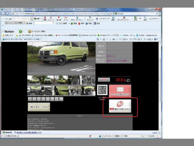
Task: Click the compatibility view icon in the address bar
Action: pos(105,14)
